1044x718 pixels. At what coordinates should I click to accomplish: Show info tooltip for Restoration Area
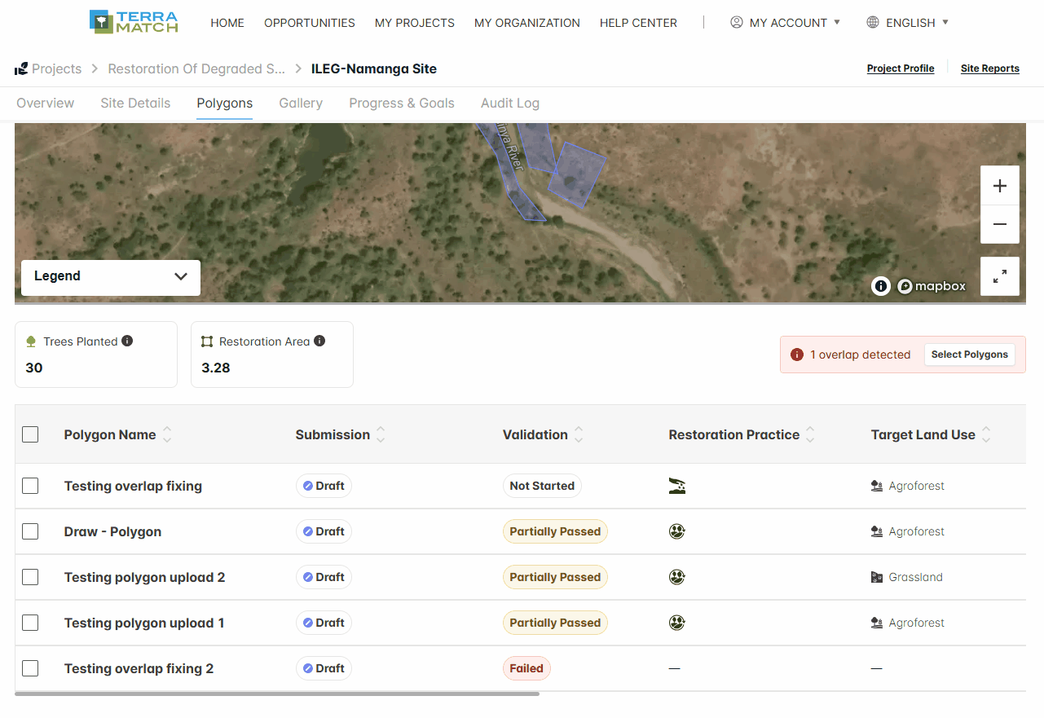(319, 341)
